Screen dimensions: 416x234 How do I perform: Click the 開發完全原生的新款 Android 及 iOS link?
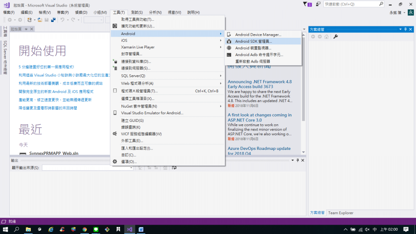56,91
